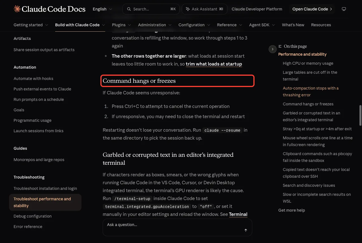Open the Error reference page
The width and height of the screenshot is (362, 243).
point(28,227)
